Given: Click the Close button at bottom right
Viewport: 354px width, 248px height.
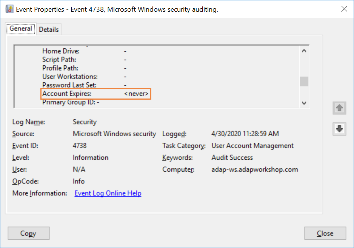Looking at the screenshot, I should (x=325, y=233).
